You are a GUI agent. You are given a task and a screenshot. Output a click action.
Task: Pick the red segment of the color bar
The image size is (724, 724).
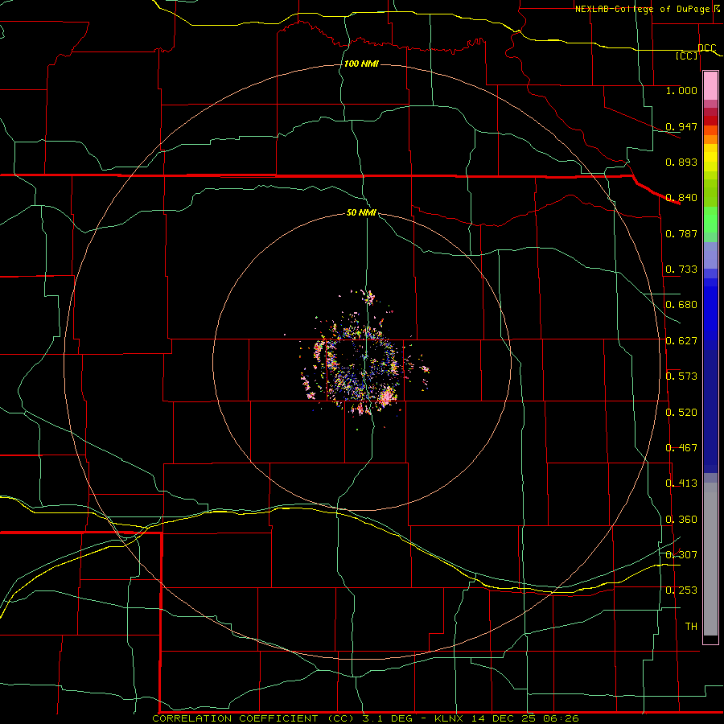(x=710, y=121)
